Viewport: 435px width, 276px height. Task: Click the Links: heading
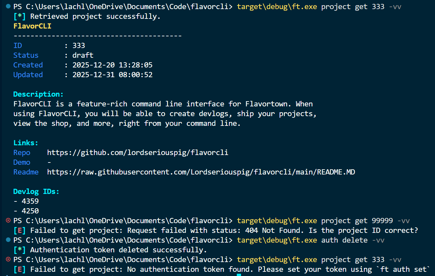(x=26, y=143)
